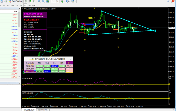Click EURUSD D1 cell 63.71
Screen dimensions: 176x111
click(69, 66)
